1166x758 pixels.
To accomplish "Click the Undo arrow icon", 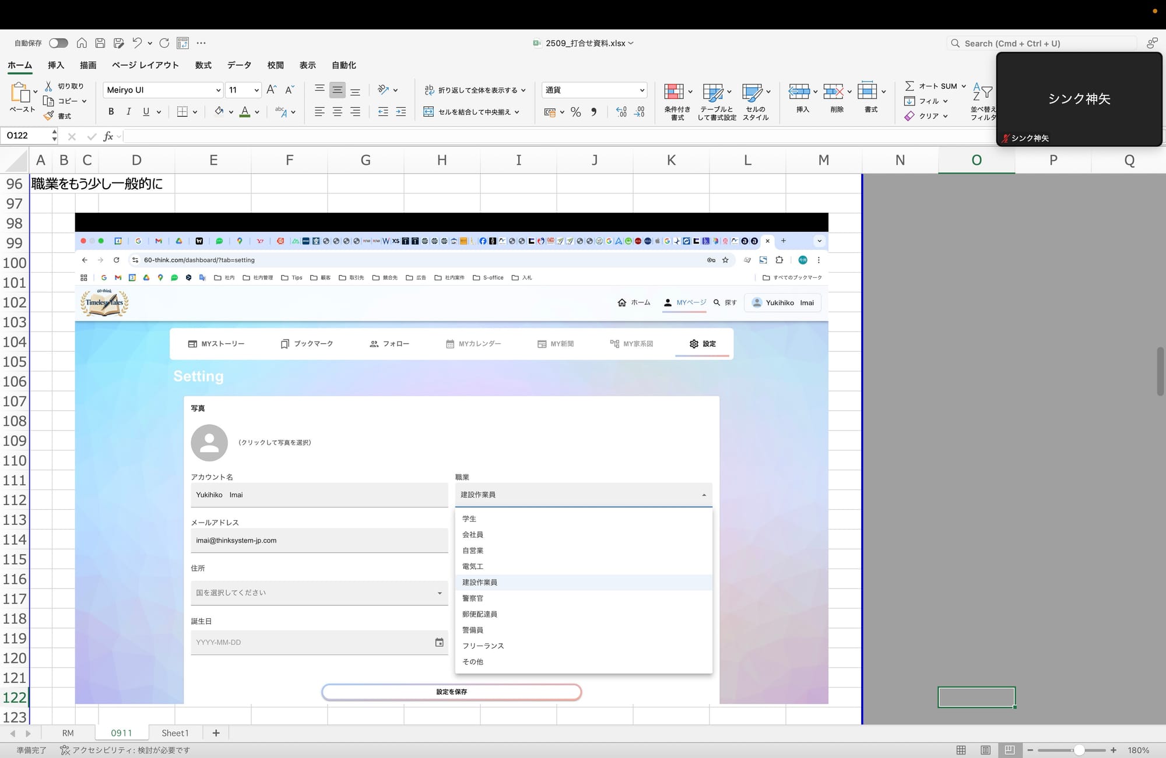I will 137,43.
